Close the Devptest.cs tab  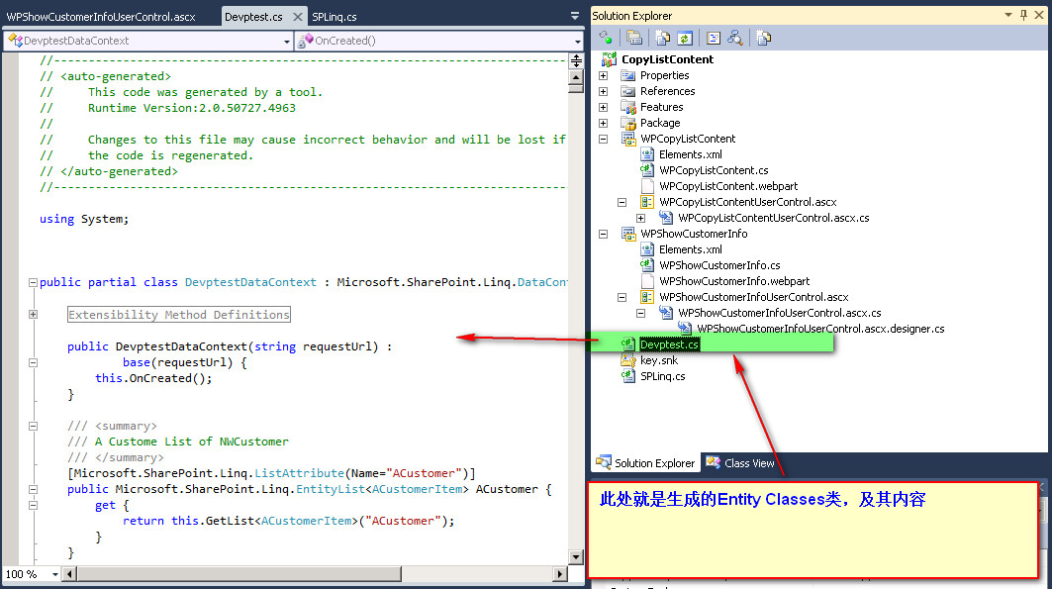pyautogui.click(x=298, y=17)
